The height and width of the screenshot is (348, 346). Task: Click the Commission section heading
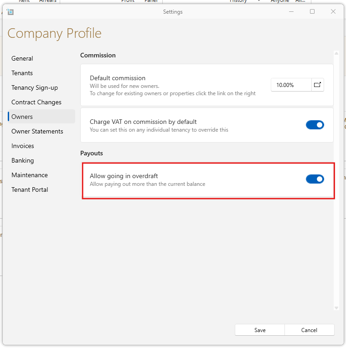coord(98,55)
